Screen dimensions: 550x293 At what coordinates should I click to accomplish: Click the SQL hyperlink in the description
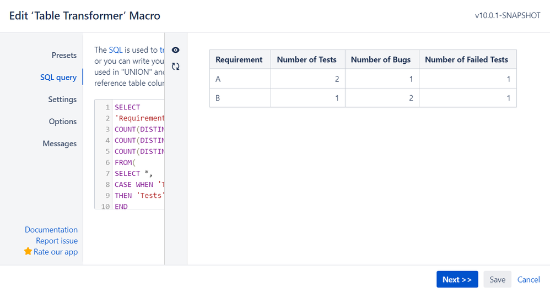(116, 49)
